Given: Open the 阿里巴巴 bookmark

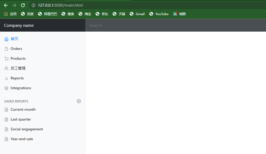Looking at the screenshot, I should click(x=47, y=14).
